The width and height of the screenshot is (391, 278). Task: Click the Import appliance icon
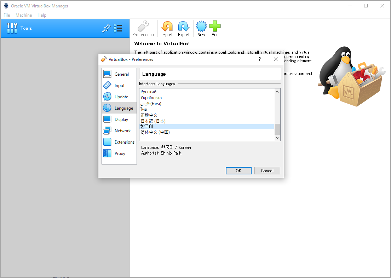[x=167, y=26]
